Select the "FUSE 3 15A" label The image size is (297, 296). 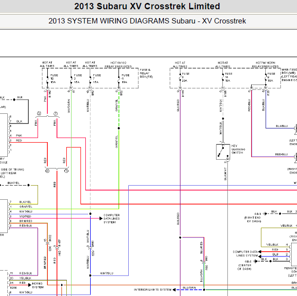coord(78,79)
